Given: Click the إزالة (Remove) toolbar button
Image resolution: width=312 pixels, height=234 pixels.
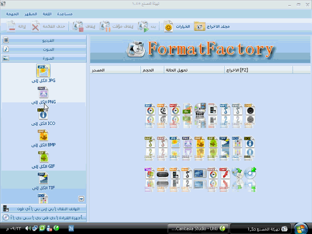Looking at the screenshot, I should [16, 26].
